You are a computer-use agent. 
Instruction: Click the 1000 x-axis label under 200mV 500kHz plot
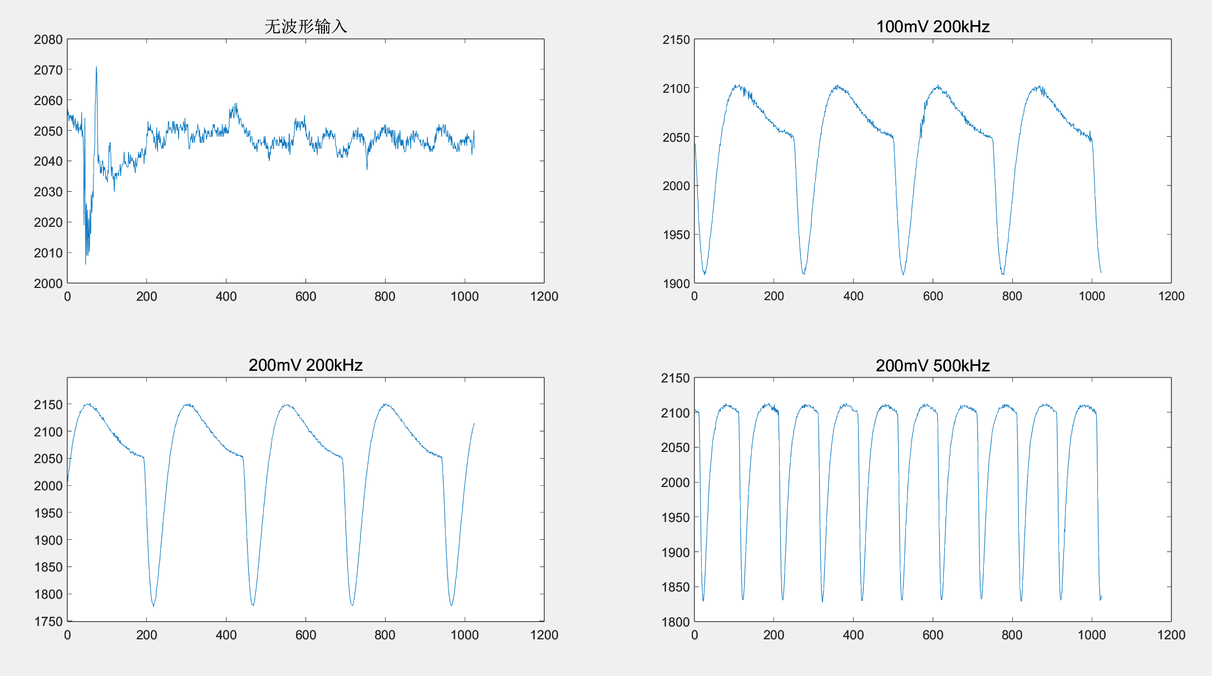point(1091,635)
